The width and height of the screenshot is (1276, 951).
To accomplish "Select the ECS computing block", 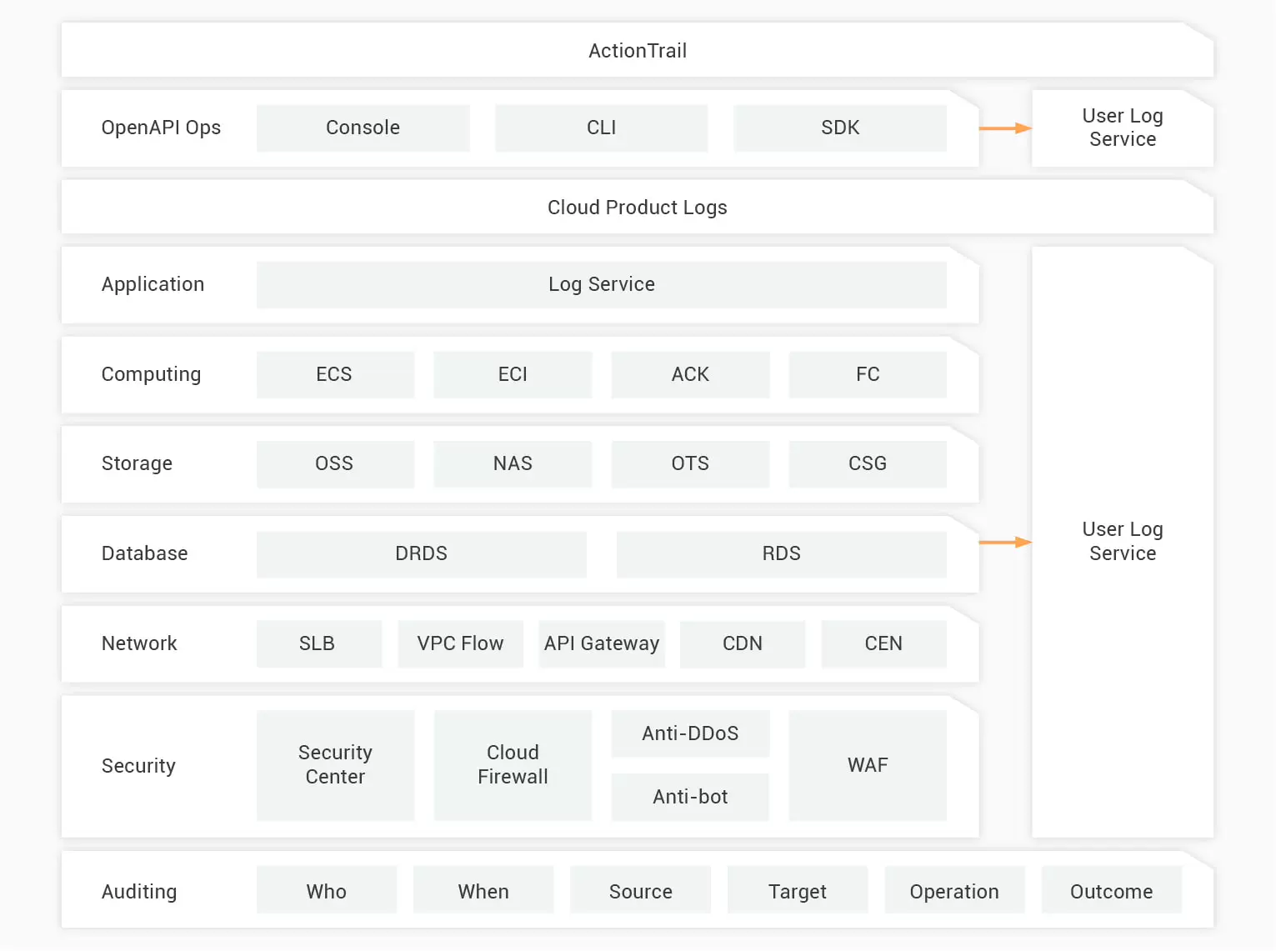I will tap(334, 374).
